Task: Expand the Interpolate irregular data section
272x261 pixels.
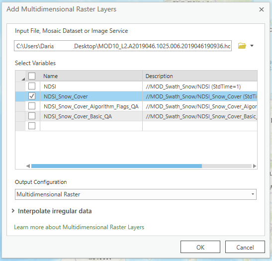Action: pos(13,211)
